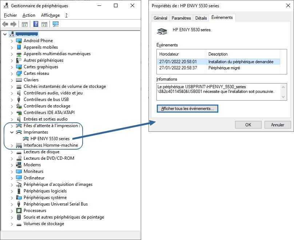This screenshot has width=294, height=240.
Task: Close the HP ENVY 5530 properties dialog
Action: pos(288,5)
